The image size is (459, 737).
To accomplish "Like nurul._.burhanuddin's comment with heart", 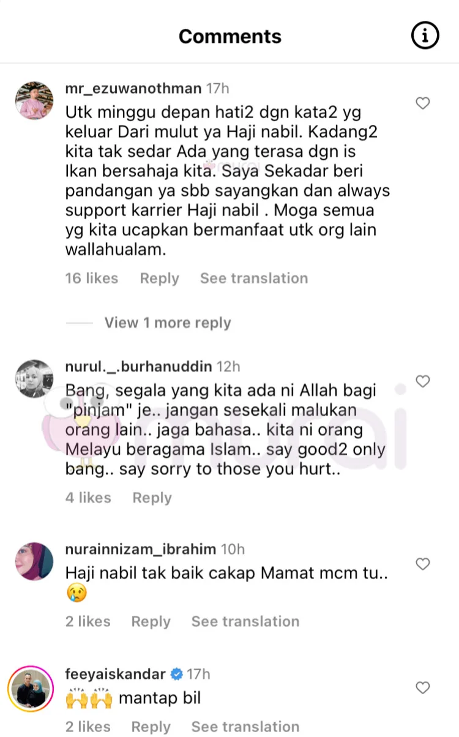I will point(423,381).
